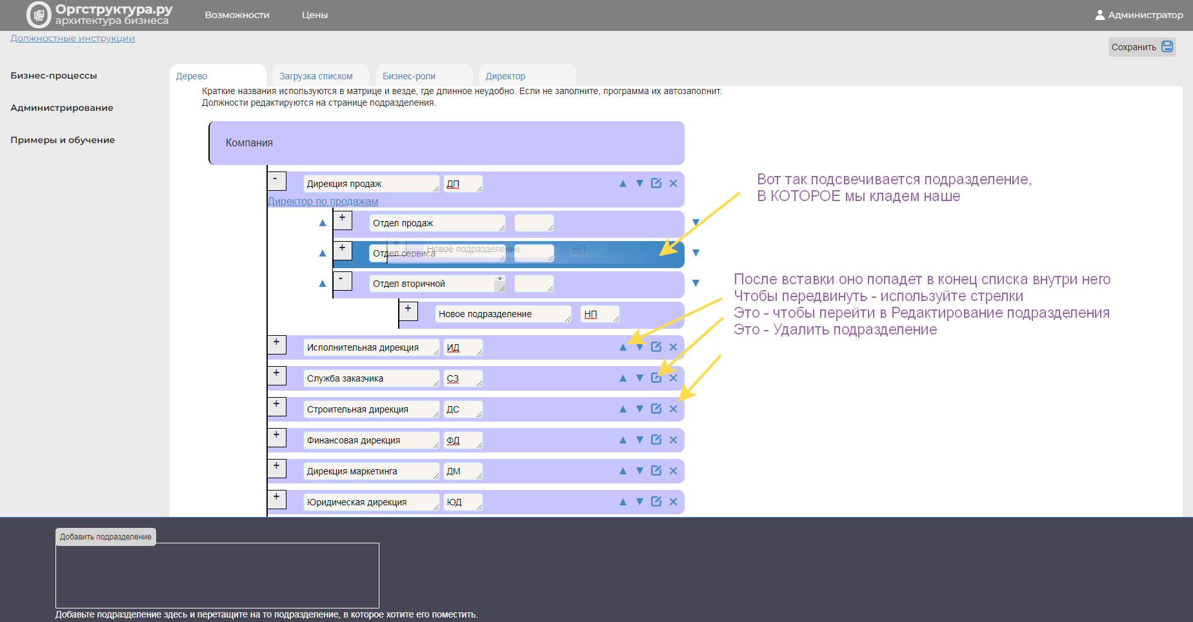The width and height of the screenshot is (1193, 622).
Task: Delete the Юридическая дирекция row
Action: 673,501
